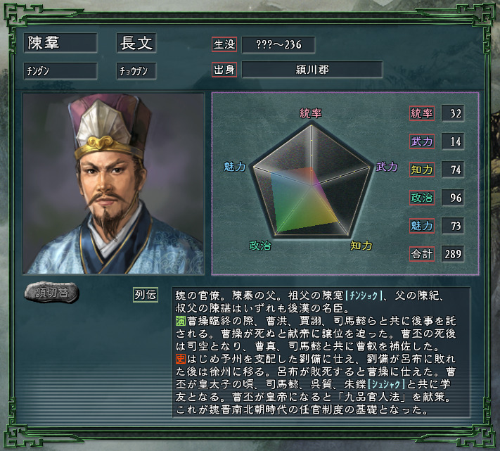Click the 顔切替 face switch button
Image resolution: width=500 pixels, height=451 pixels.
[x=51, y=293]
